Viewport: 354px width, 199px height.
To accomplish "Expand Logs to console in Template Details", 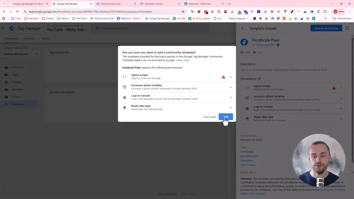I will click(341, 108).
